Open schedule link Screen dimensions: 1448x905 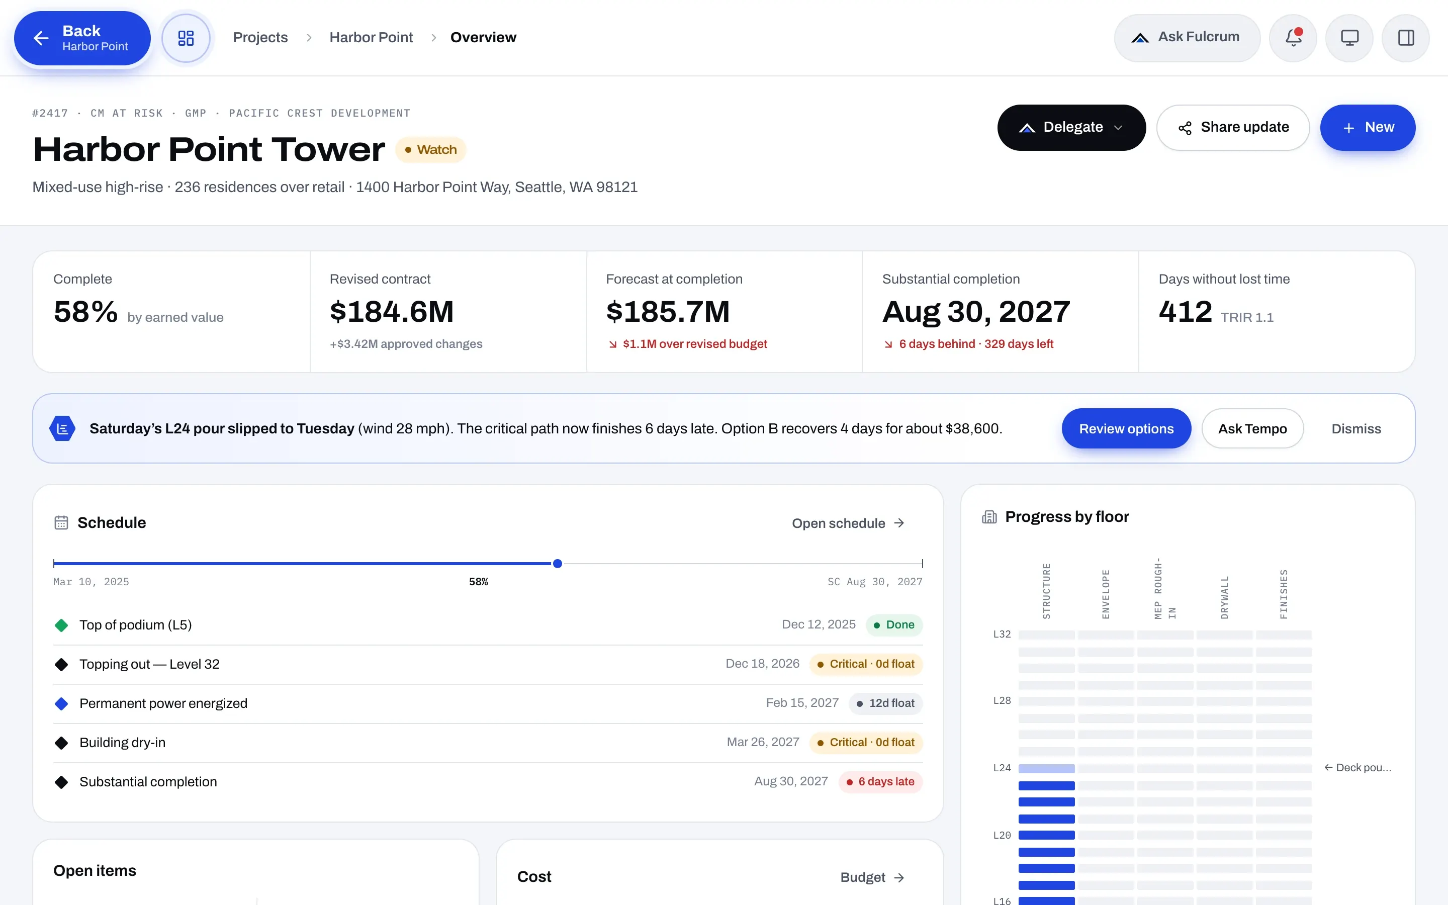tap(848, 523)
